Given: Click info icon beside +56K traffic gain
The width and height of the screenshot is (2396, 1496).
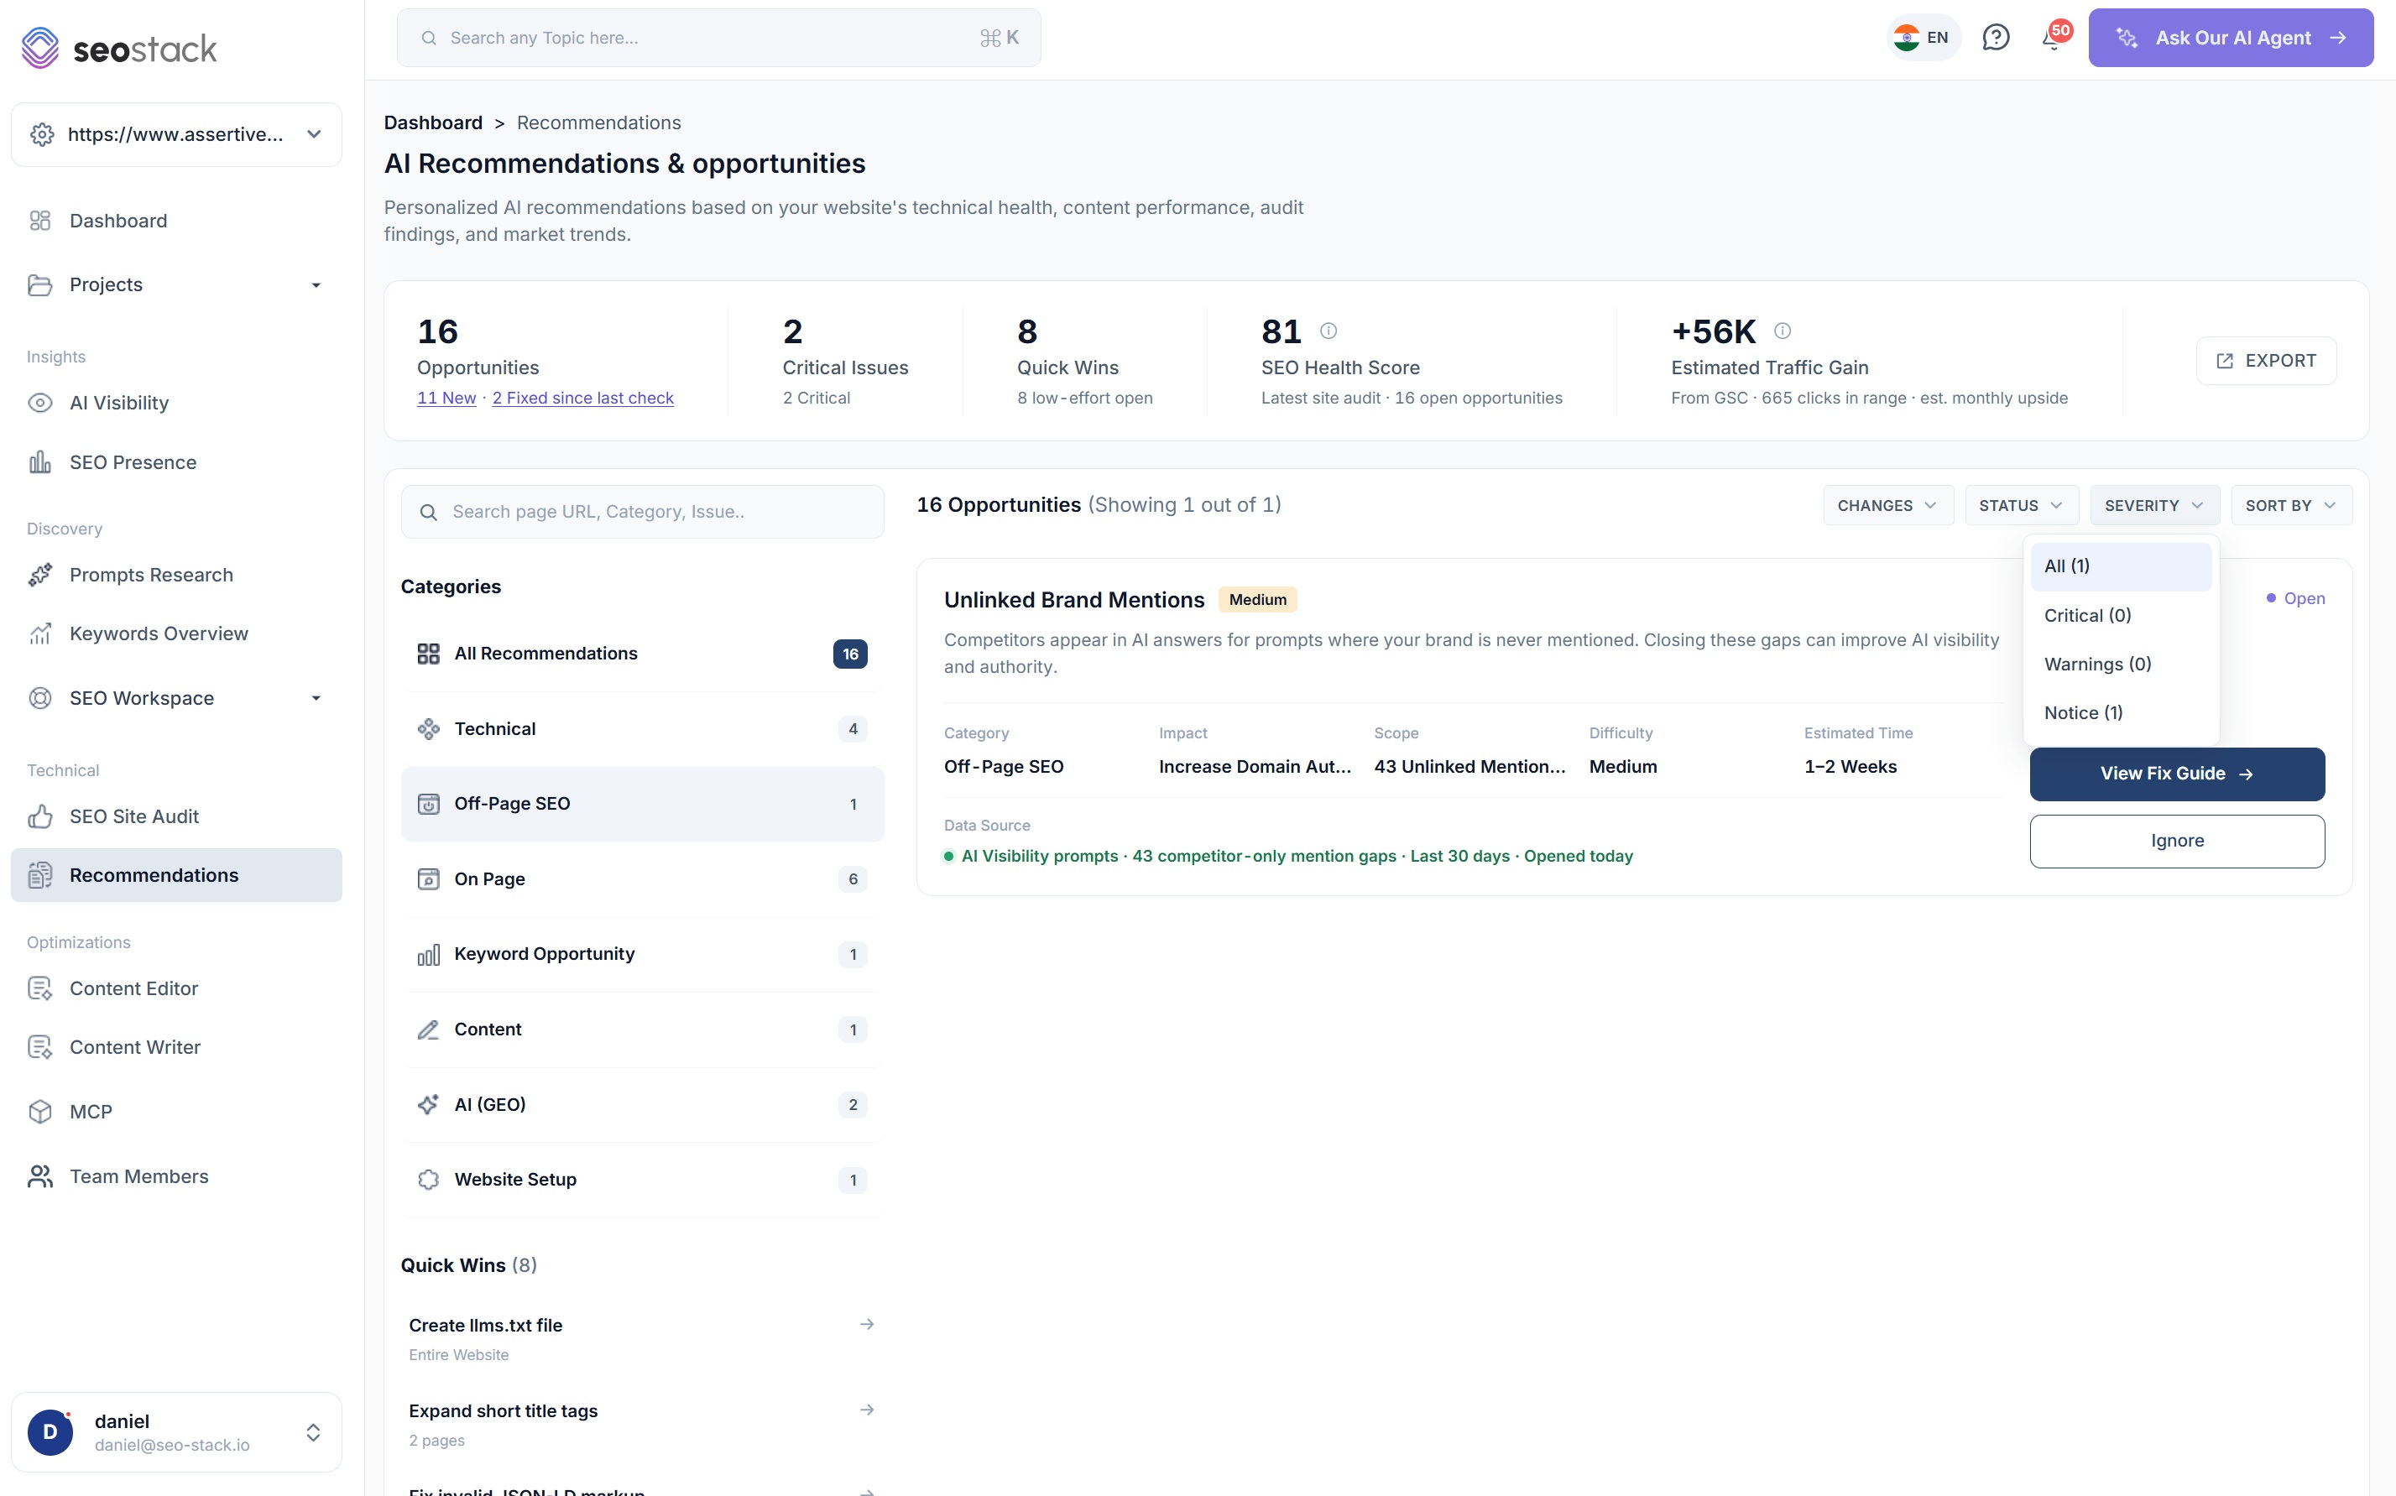Looking at the screenshot, I should pos(1782,331).
